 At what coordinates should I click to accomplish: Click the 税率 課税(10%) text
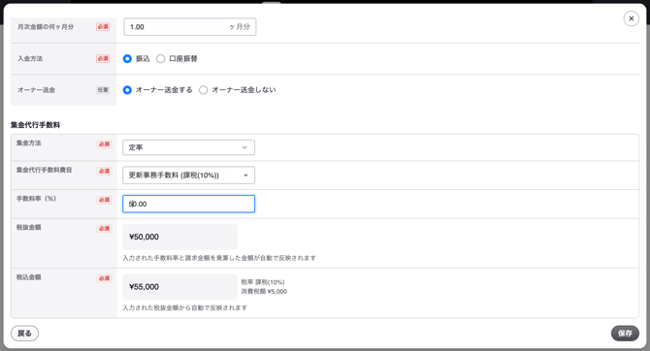point(263,282)
